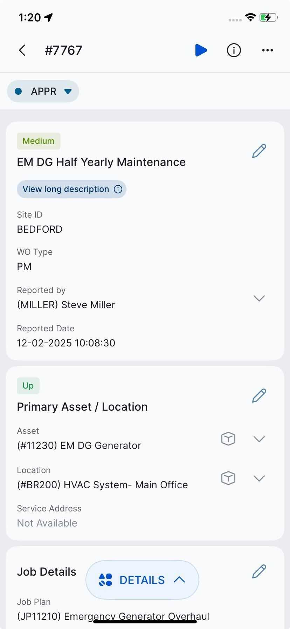Open the three-dot more options menu
This screenshot has height=629, width=290.
pyautogui.click(x=267, y=50)
